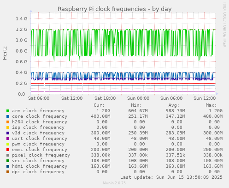
Task: Select the "h264 clock frequency" legend label
Action: click(40, 122)
